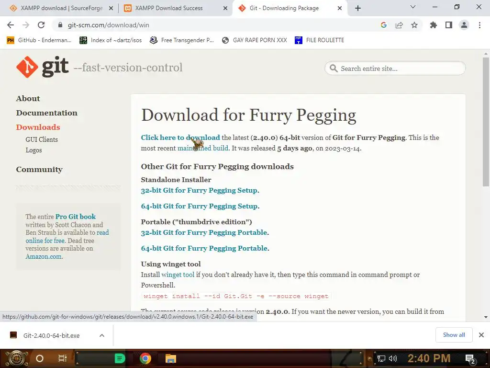
Task: Expand the options chevron for Git-2.40.0-64-bit.exe
Action: [101, 335]
